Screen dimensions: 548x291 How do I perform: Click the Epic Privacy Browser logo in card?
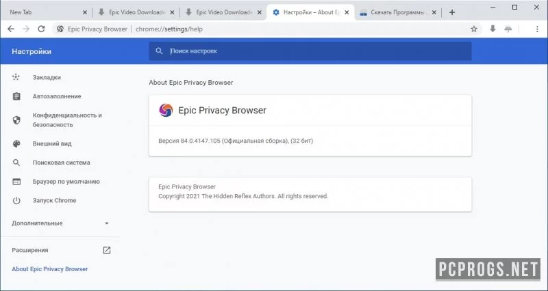pyautogui.click(x=166, y=110)
